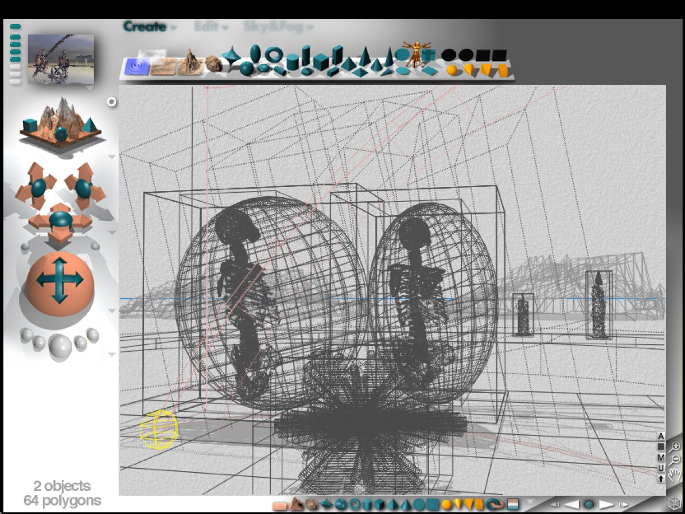Click the large trackball camera control
This screenshot has height=514, width=685.
(59, 280)
